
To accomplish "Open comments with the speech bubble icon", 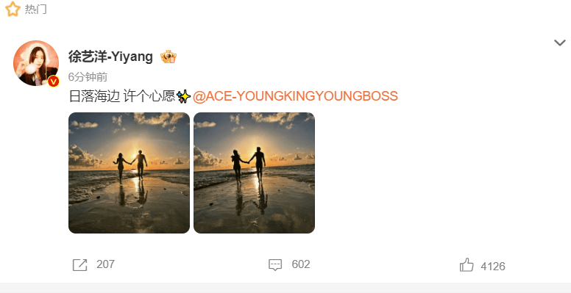I will coord(275,265).
